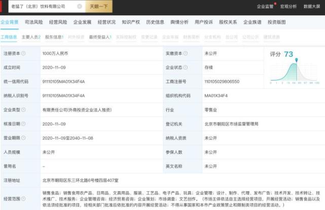The height and width of the screenshot is (210, 325).
Task: Open the 舆情分析 tab
Action: pos(179,22)
